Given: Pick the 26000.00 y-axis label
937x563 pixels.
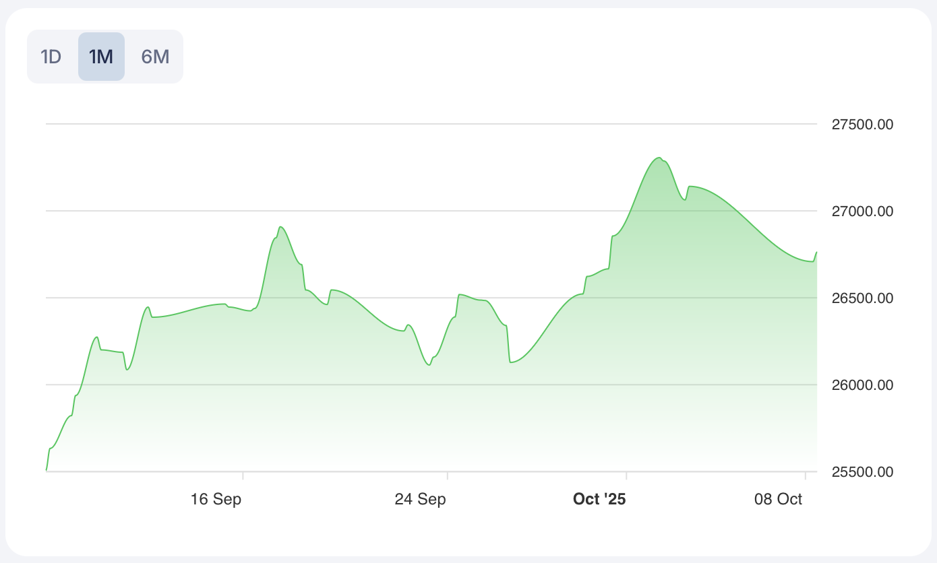Looking at the screenshot, I should pyautogui.click(x=862, y=385).
